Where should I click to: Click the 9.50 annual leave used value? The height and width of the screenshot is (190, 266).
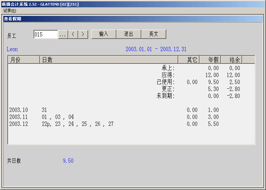213,82
